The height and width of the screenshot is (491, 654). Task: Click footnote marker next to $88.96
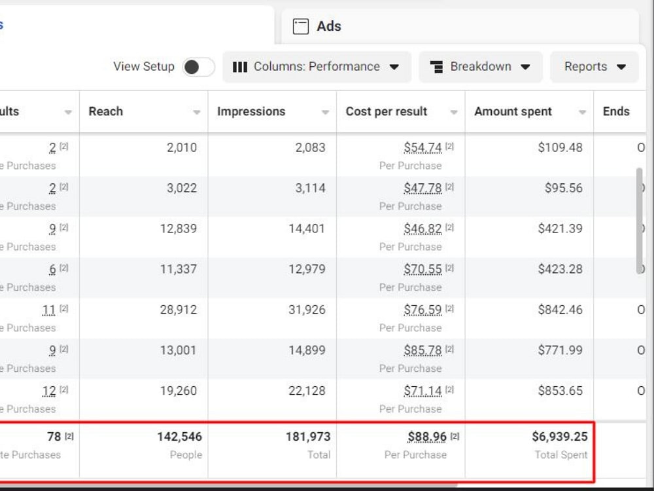(455, 436)
